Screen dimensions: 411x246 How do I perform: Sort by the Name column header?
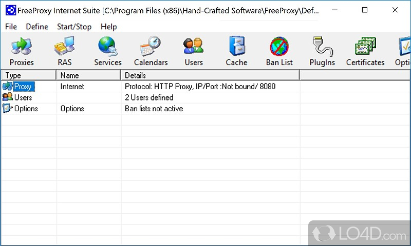point(88,75)
